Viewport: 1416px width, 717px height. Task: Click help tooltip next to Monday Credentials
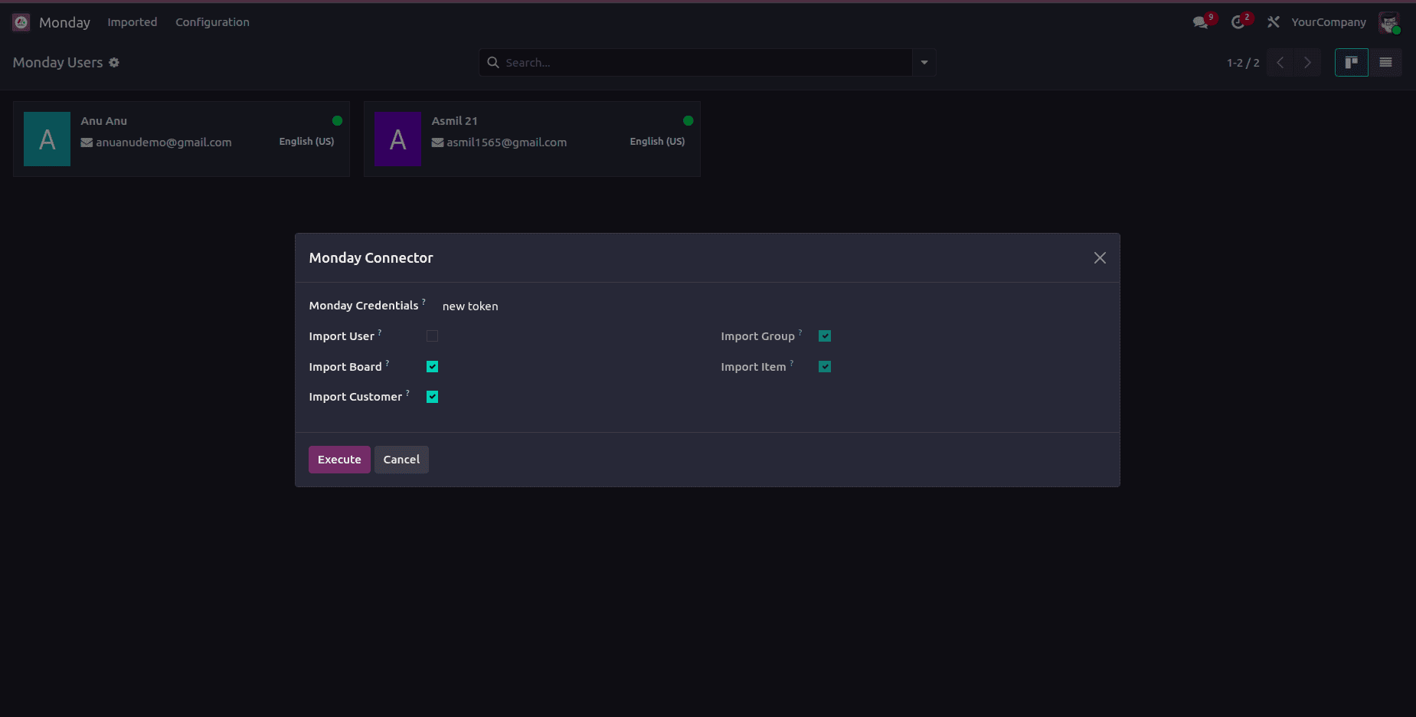click(423, 302)
